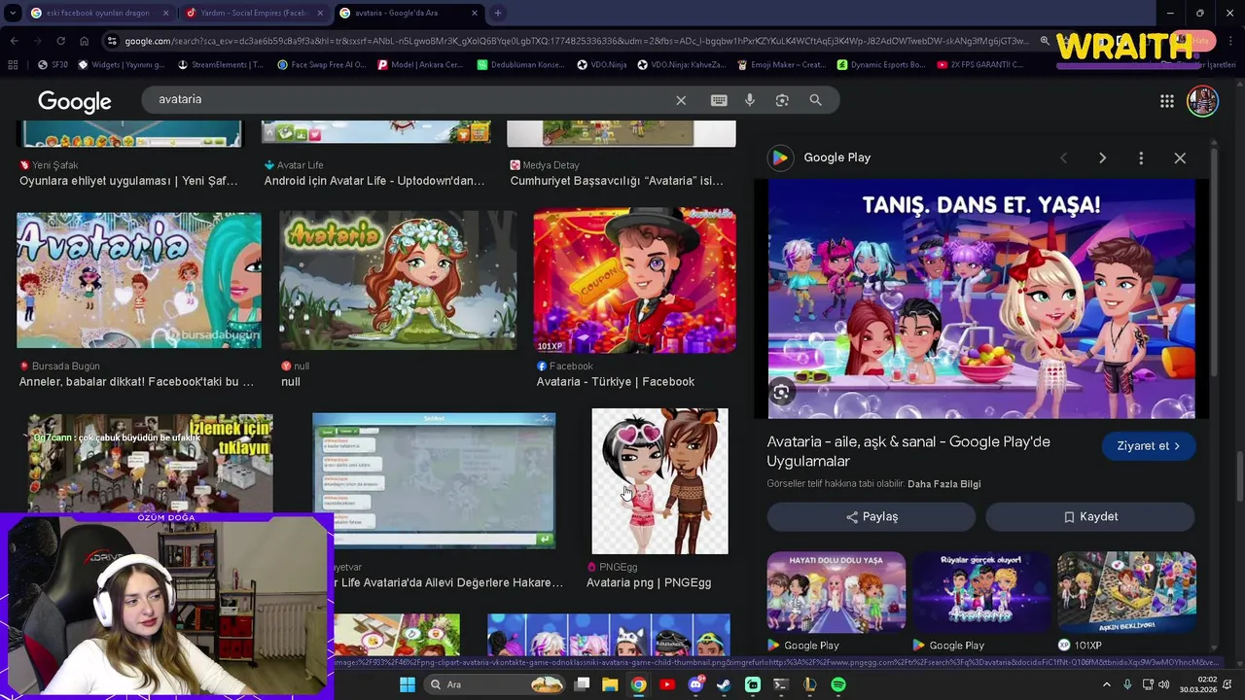The image size is (1245, 700).
Task: Open the 101XP related image
Action: click(x=1126, y=593)
